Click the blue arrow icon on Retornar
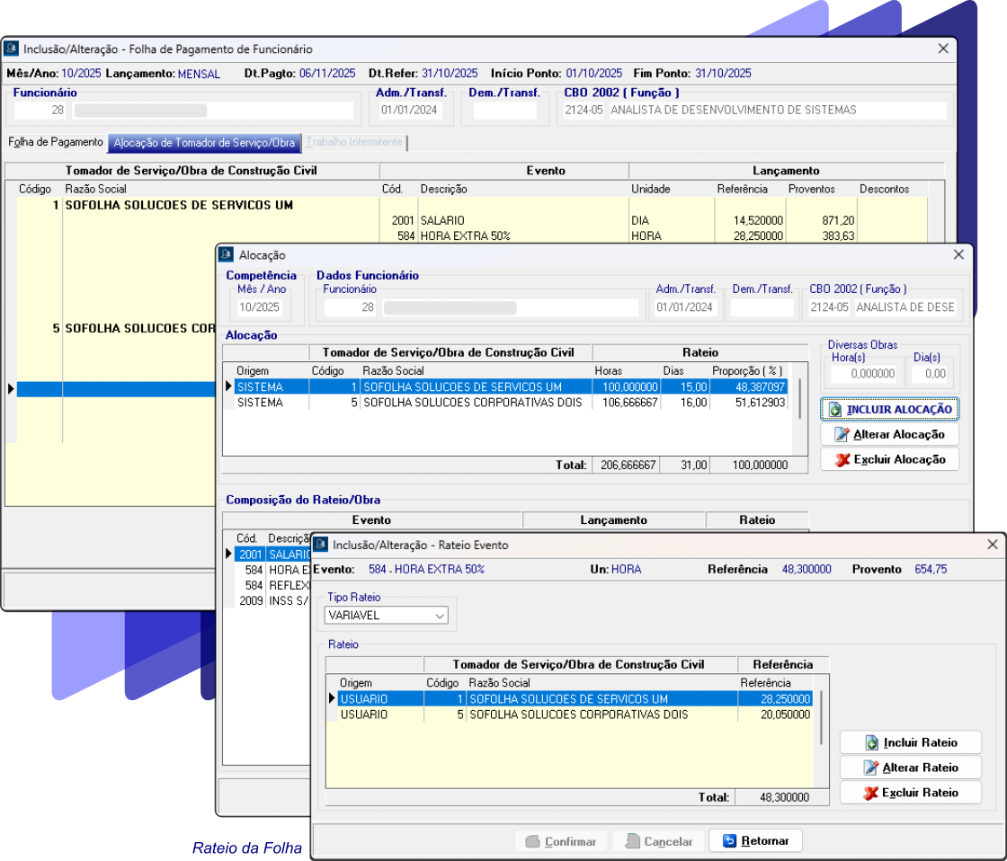 tap(729, 841)
